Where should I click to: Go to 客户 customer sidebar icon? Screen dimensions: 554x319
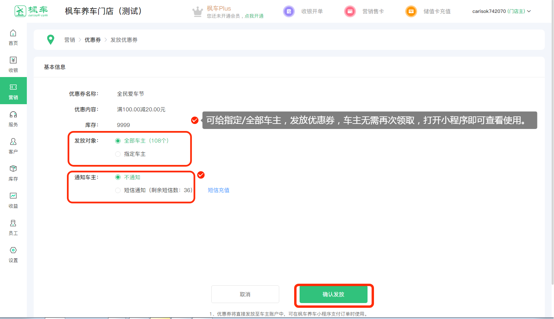(x=13, y=142)
